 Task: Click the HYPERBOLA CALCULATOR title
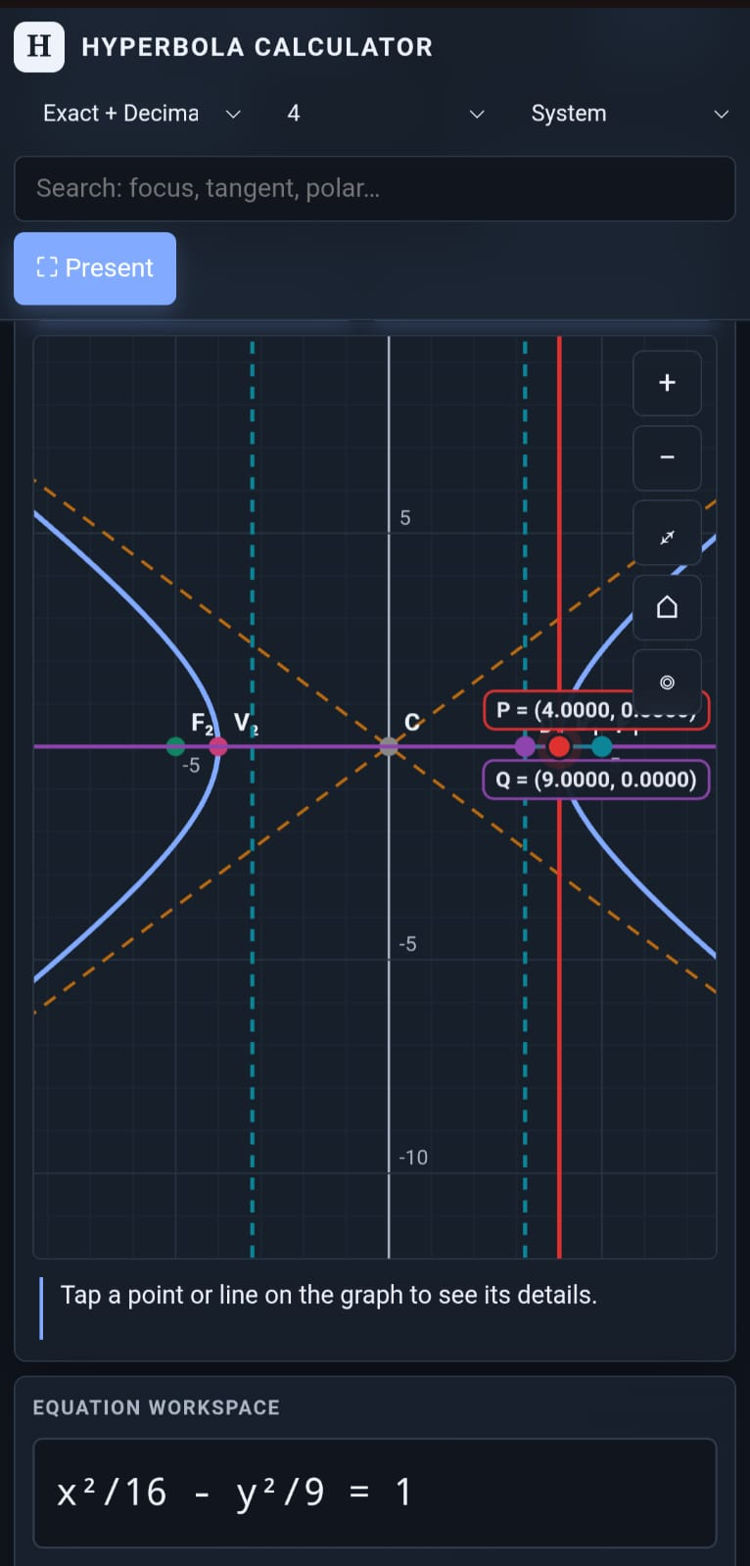tap(257, 47)
